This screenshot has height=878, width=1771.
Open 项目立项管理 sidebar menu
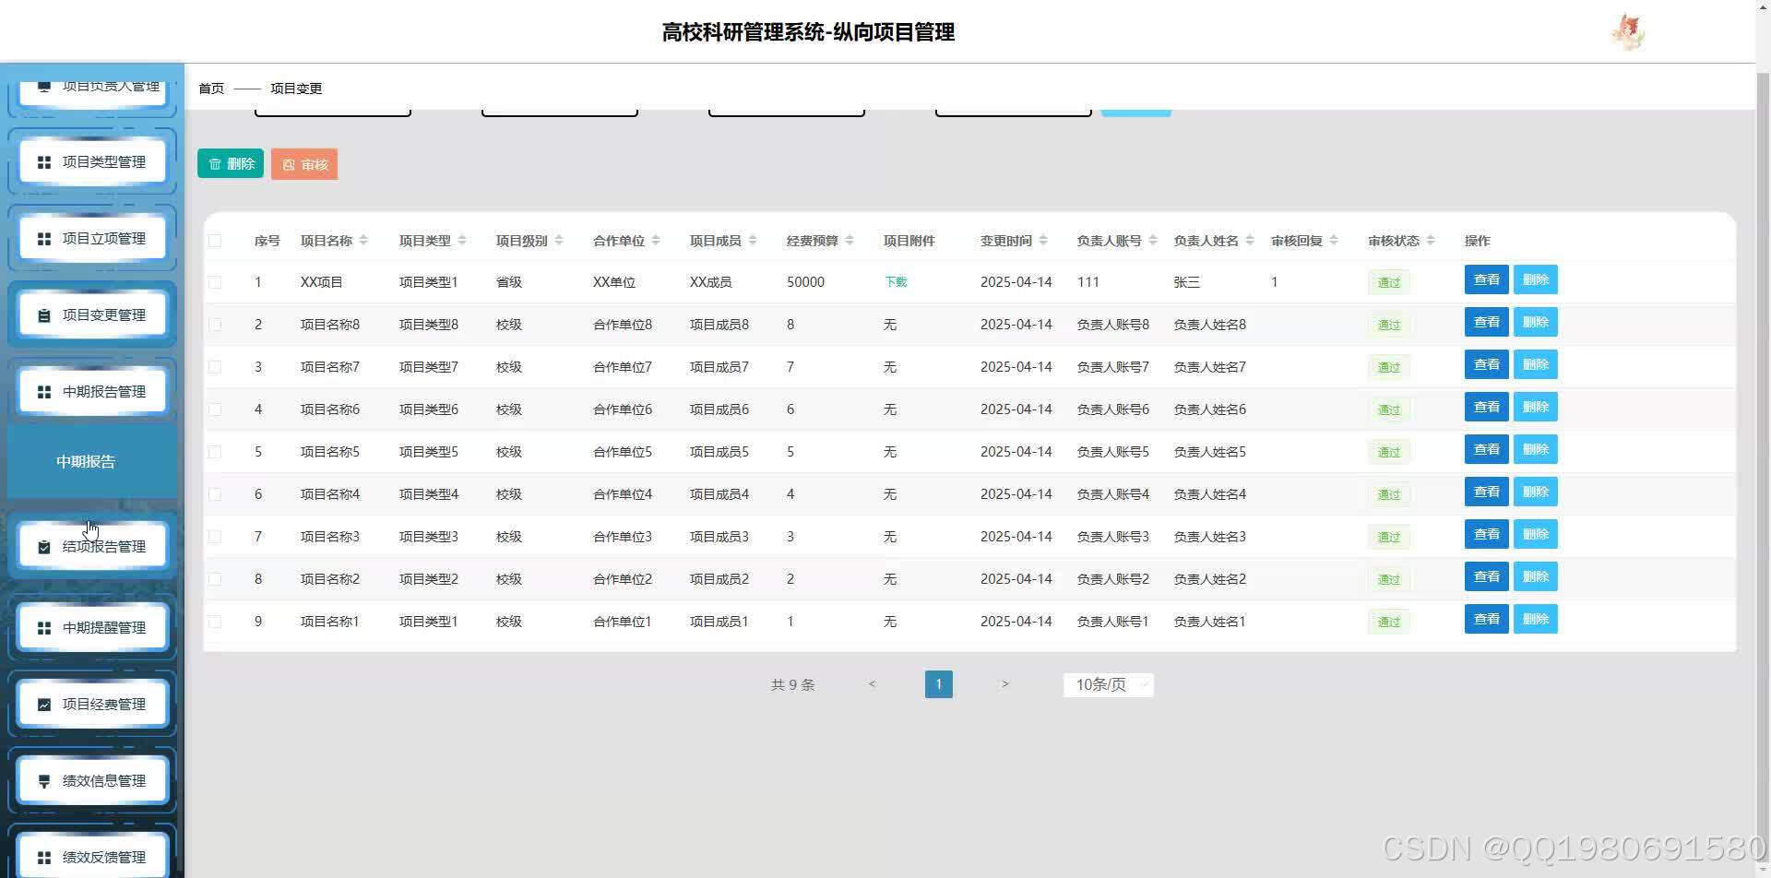[x=92, y=239]
